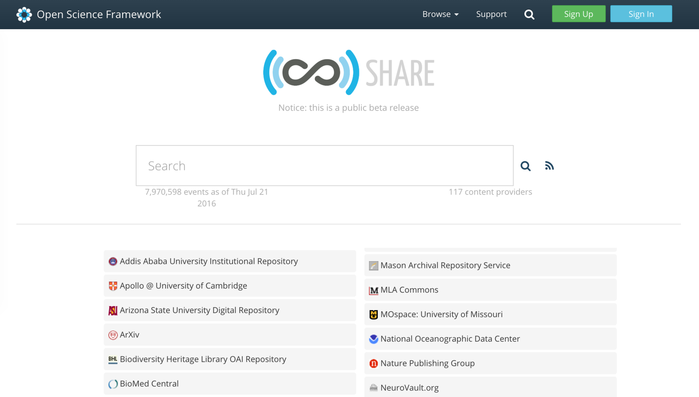Select Apollo @ University of Cambridge provider
The width and height of the screenshot is (699, 397).
click(230, 286)
